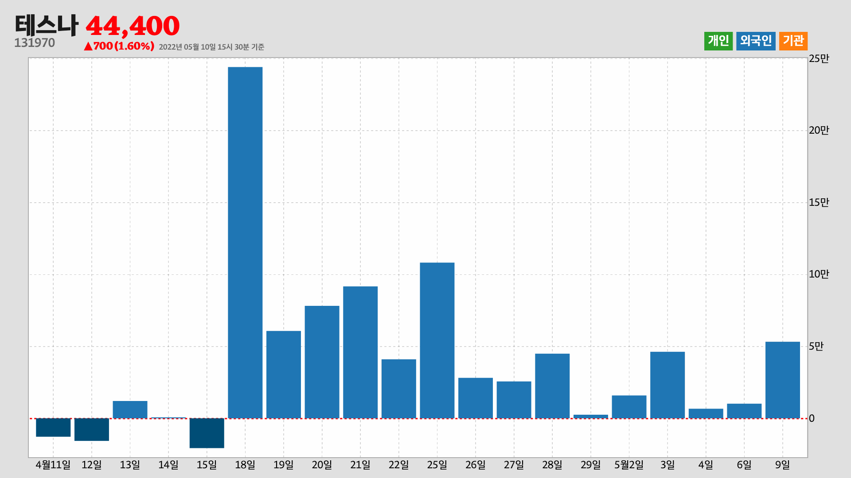Viewport: 851px width, 478px height.
Task: Click the negative bar for 15일
Action: 207,433
